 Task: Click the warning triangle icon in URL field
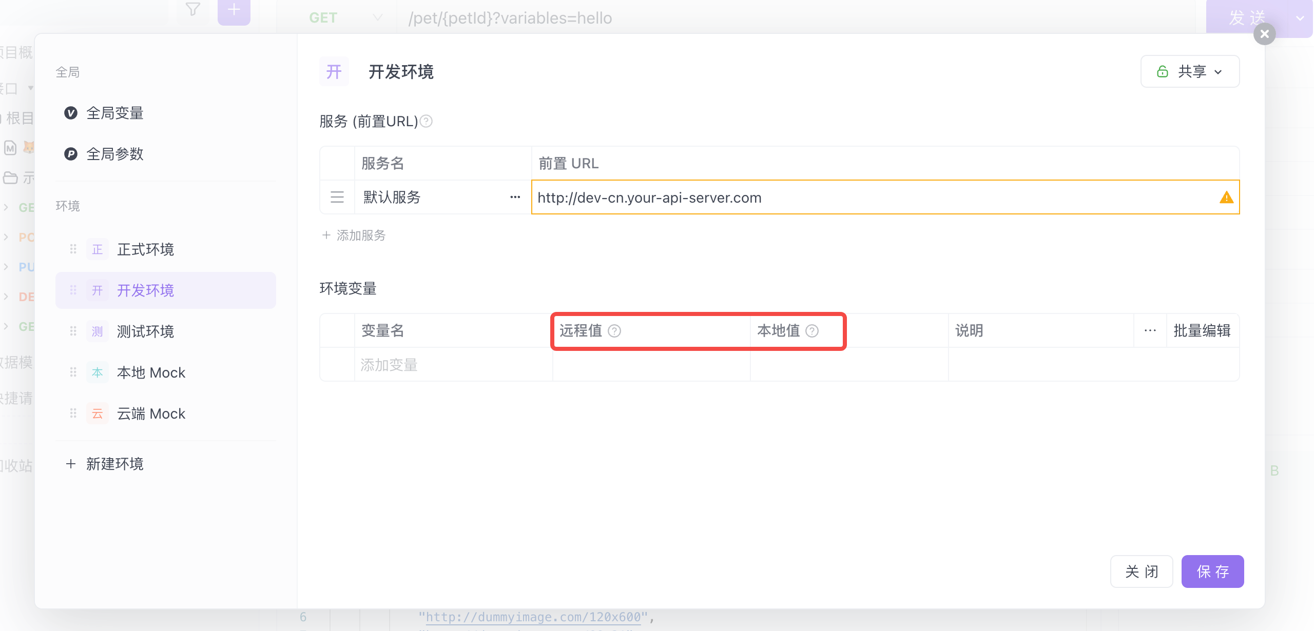tap(1226, 198)
